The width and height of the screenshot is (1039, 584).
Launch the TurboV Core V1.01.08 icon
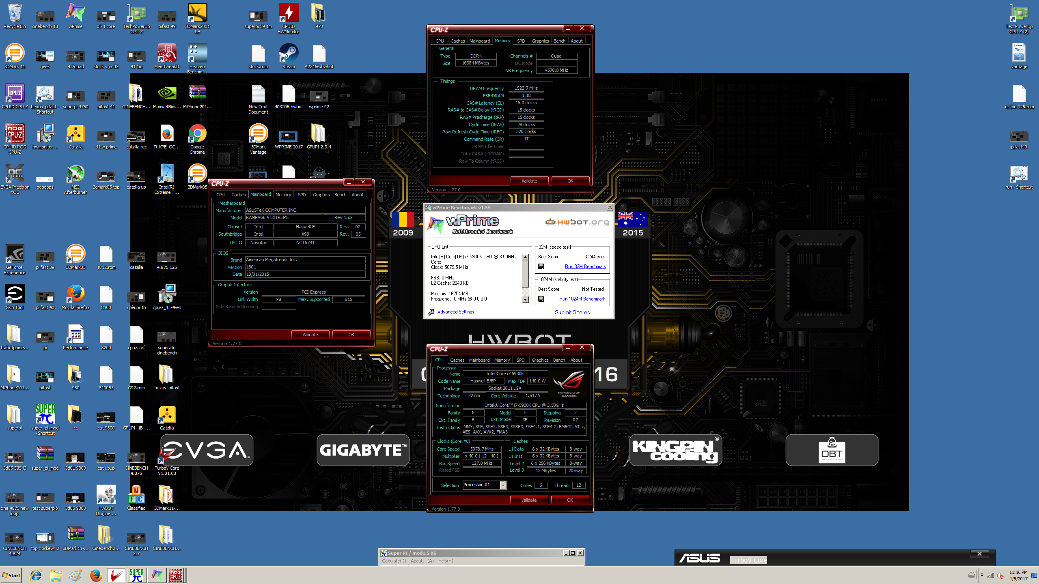(x=167, y=460)
